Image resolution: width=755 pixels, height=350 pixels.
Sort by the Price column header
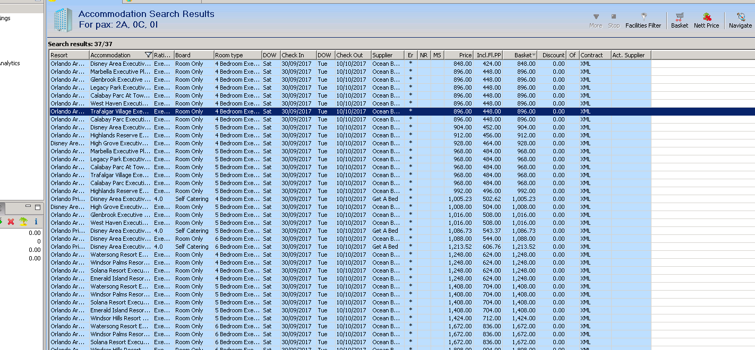click(459, 55)
